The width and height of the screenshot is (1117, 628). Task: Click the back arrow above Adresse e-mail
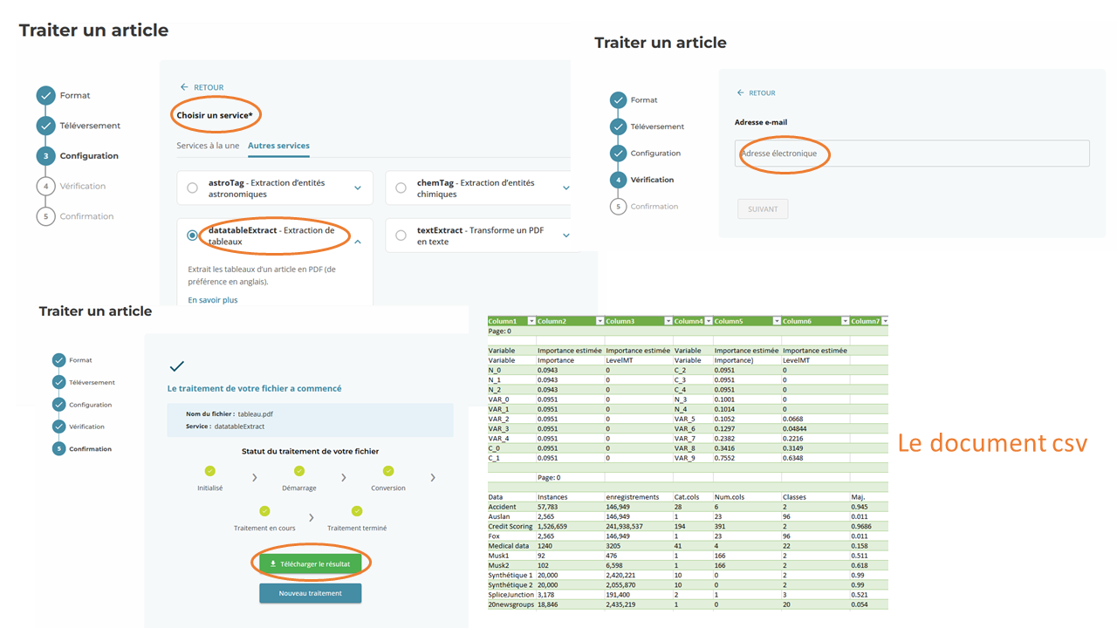tap(741, 92)
